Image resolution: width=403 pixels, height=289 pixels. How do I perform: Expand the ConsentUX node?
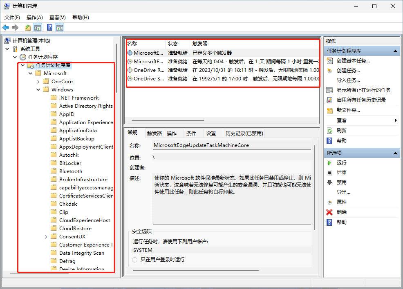(46, 236)
